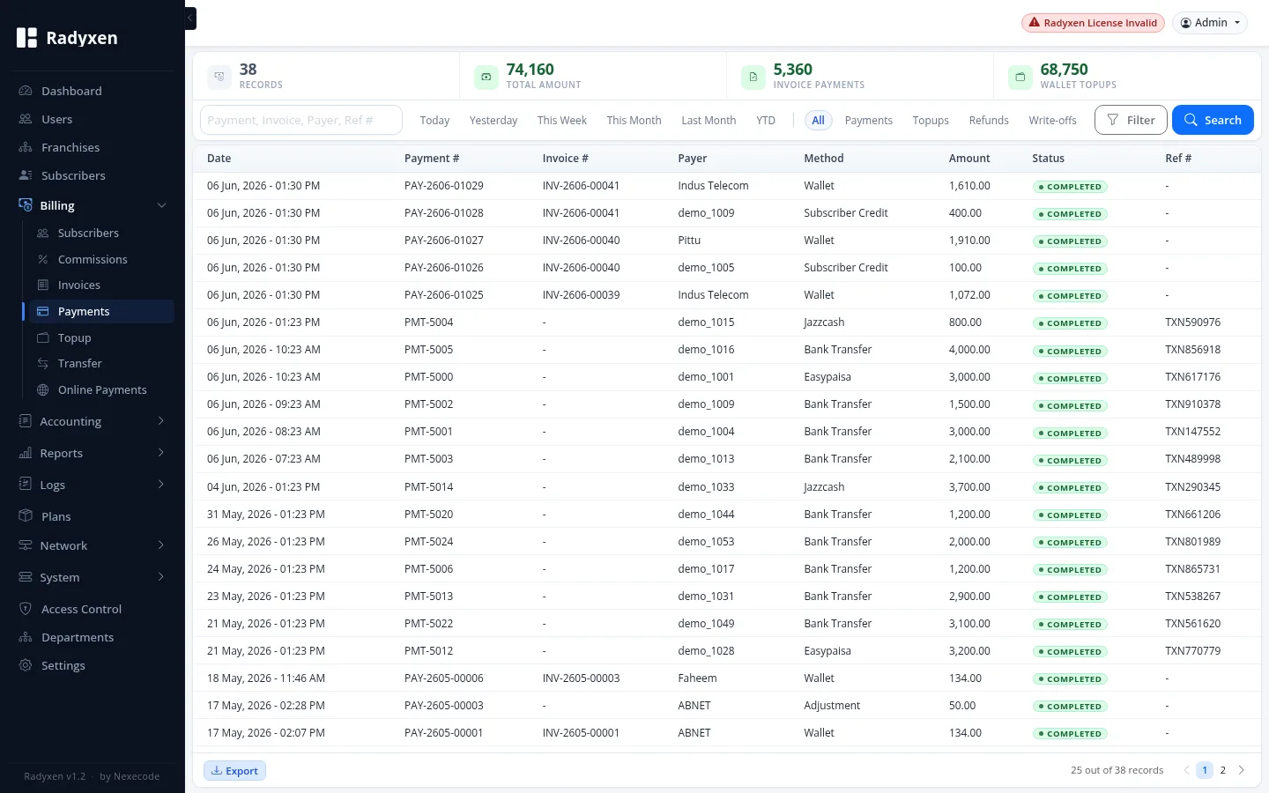The height and width of the screenshot is (793, 1269).
Task: Click the Departments sidebar icon
Action: (x=26, y=637)
